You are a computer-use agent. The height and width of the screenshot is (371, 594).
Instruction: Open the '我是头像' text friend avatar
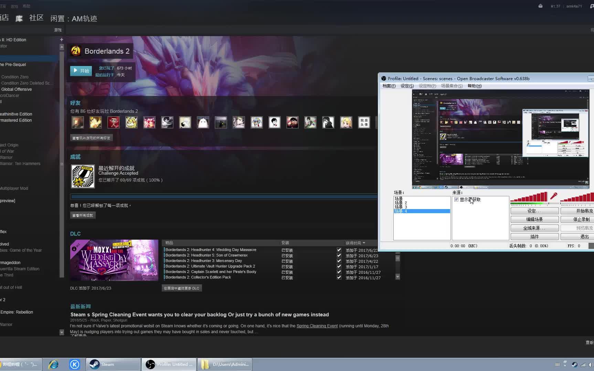tap(364, 122)
